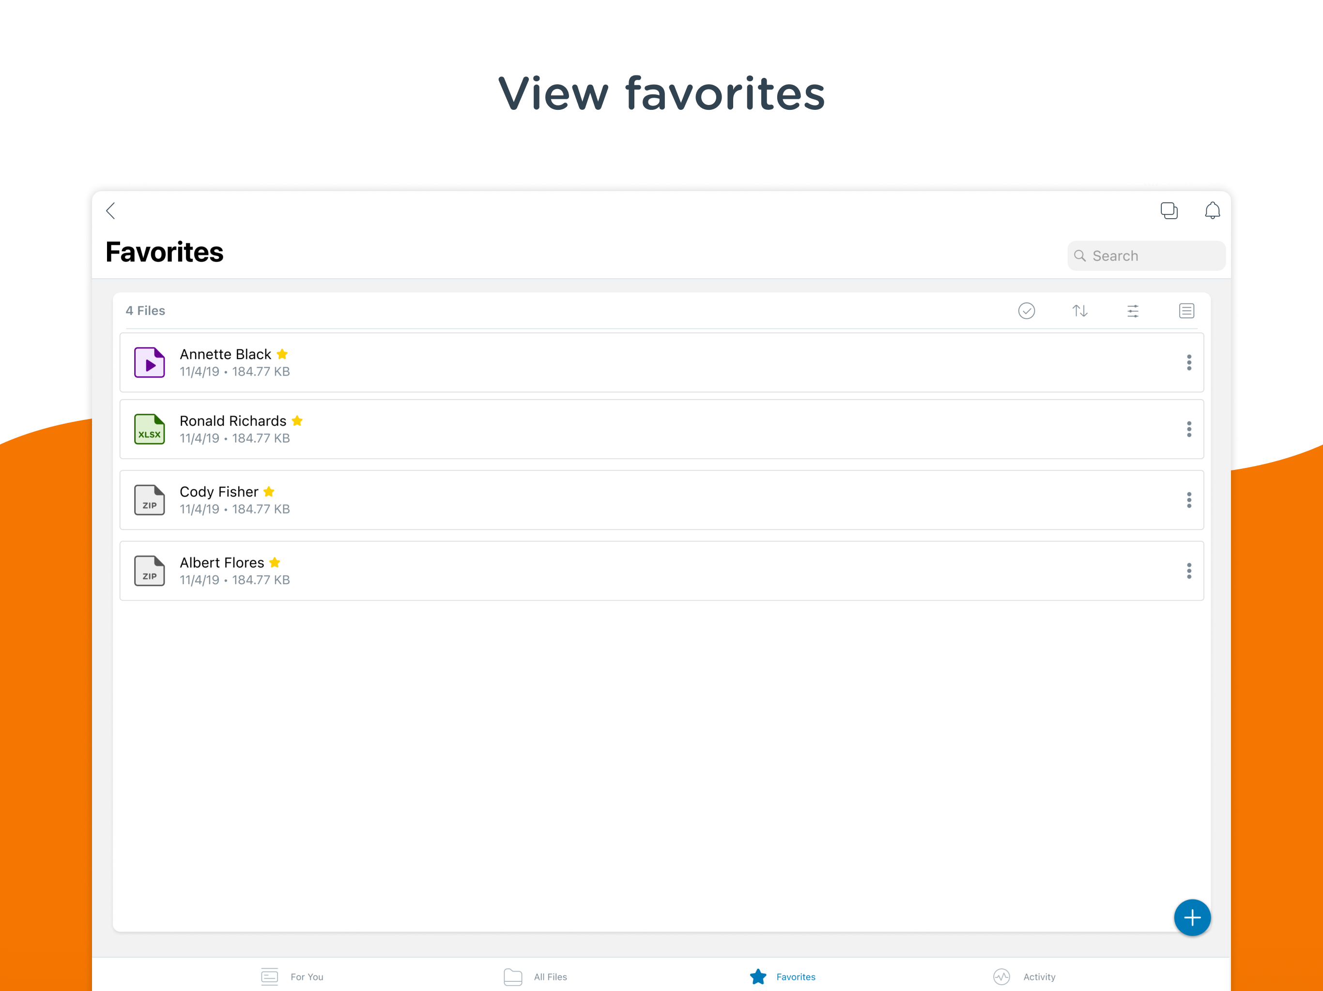Go to the All Files tab
1323x991 pixels.
(535, 976)
